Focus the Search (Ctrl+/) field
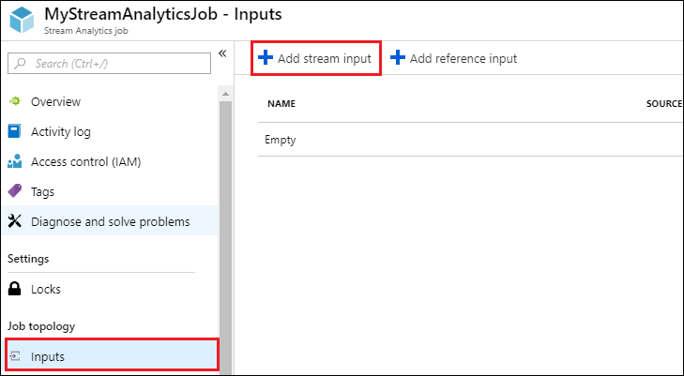The width and height of the screenshot is (684, 376). pyautogui.click(x=109, y=64)
